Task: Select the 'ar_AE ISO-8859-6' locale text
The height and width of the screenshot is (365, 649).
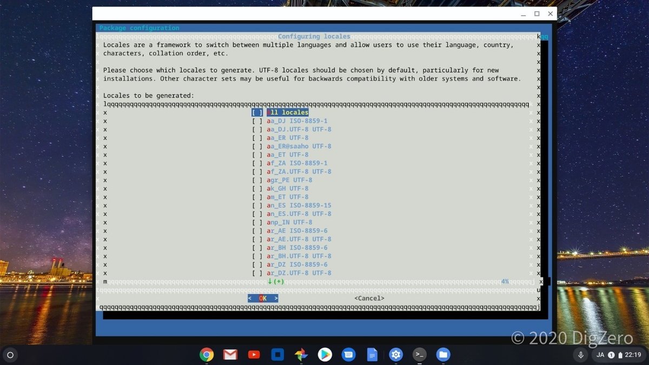Action: tap(297, 230)
